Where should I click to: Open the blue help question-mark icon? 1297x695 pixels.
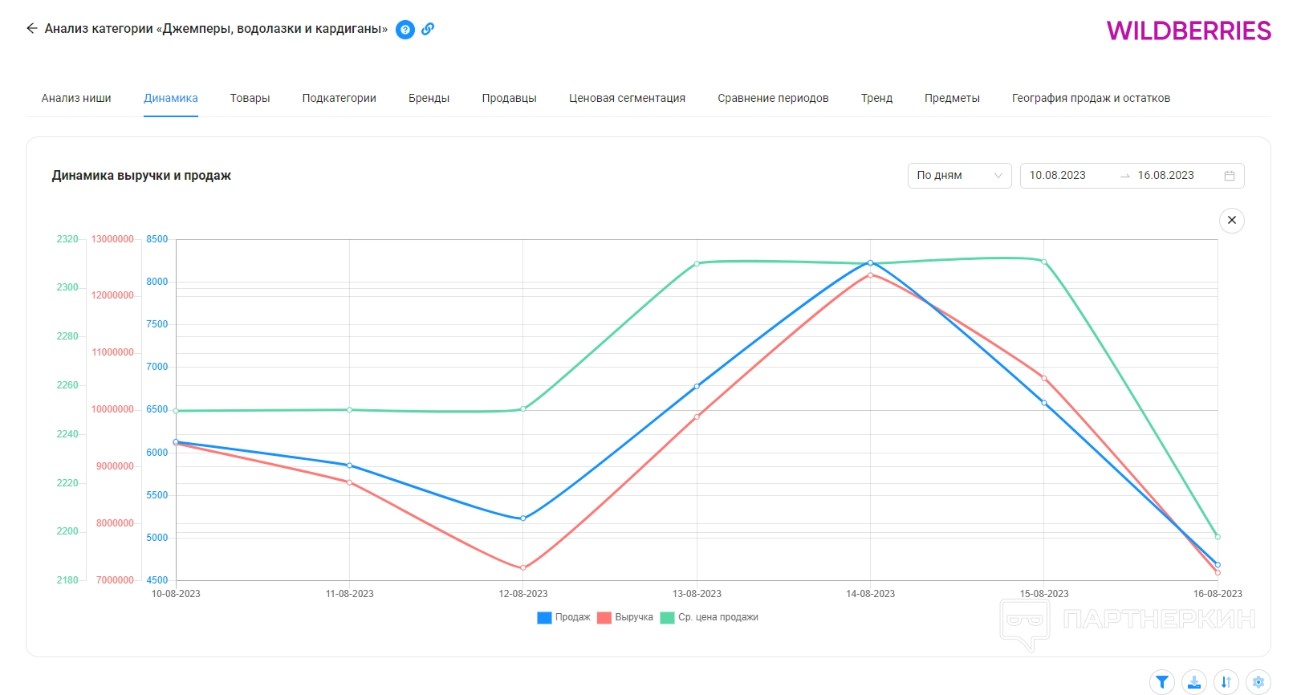click(x=405, y=30)
